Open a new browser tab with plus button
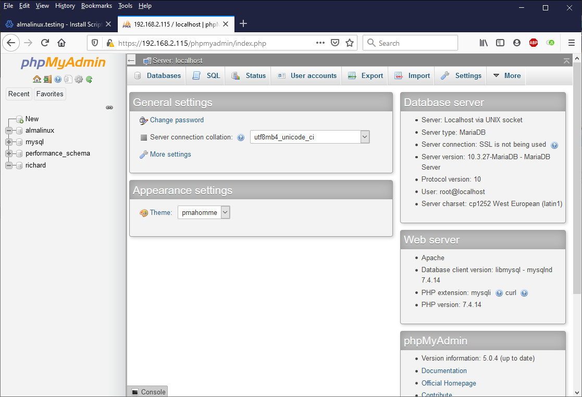This screenshot has height=397, width=582. (x=243, y=24)
